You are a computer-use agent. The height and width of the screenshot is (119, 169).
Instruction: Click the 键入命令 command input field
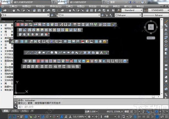93,107
